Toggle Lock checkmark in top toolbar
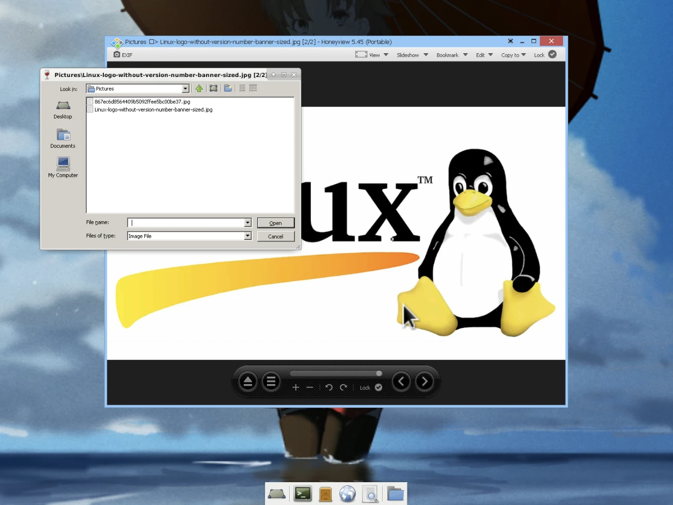This screenshot has height=505, width=673. pyautogui.click(x=552, y=55)
